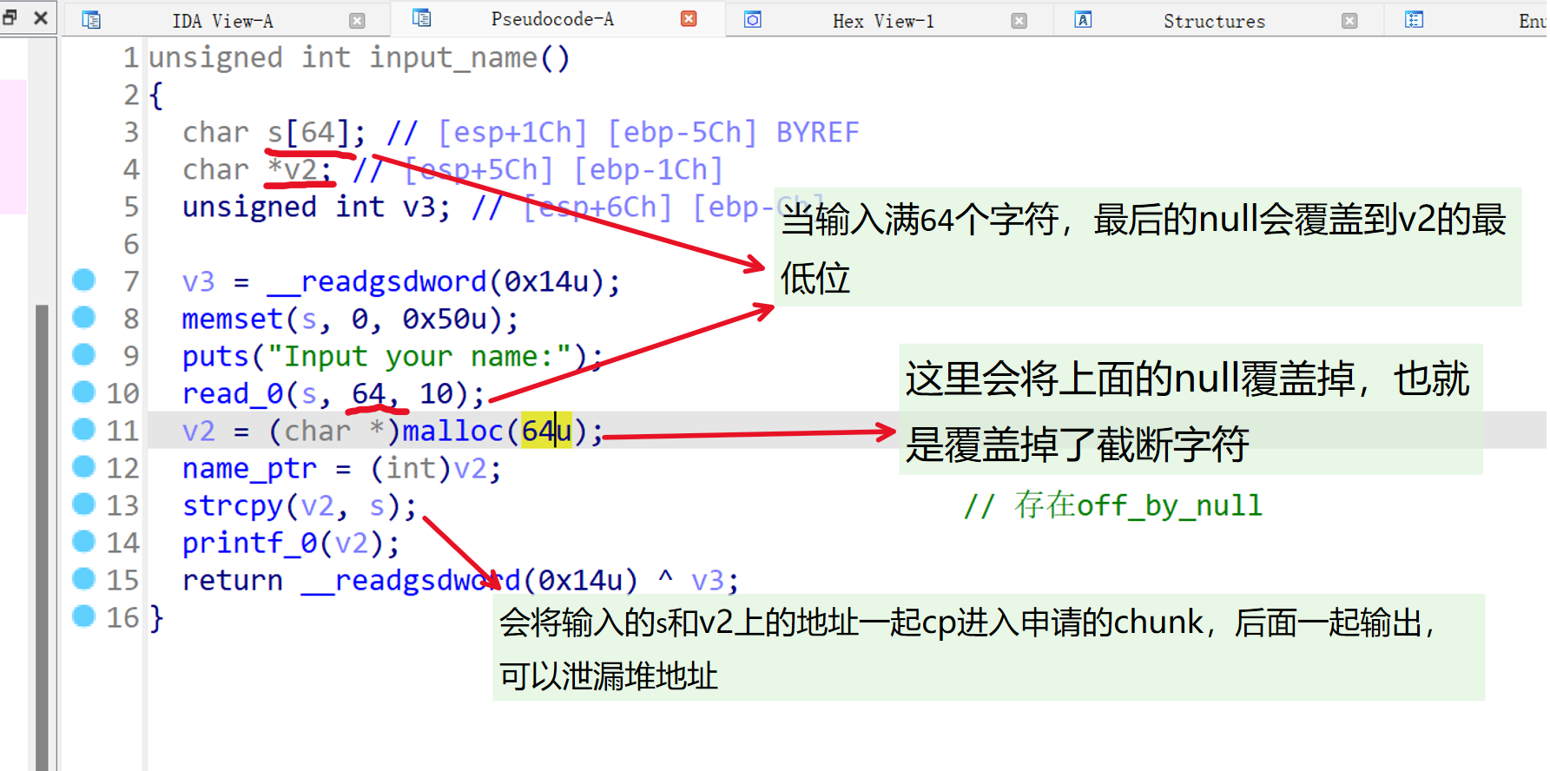Viewport: 1550px width, 771px height.
Task: Click the malloc call on line 11
Action: [452, 432]
